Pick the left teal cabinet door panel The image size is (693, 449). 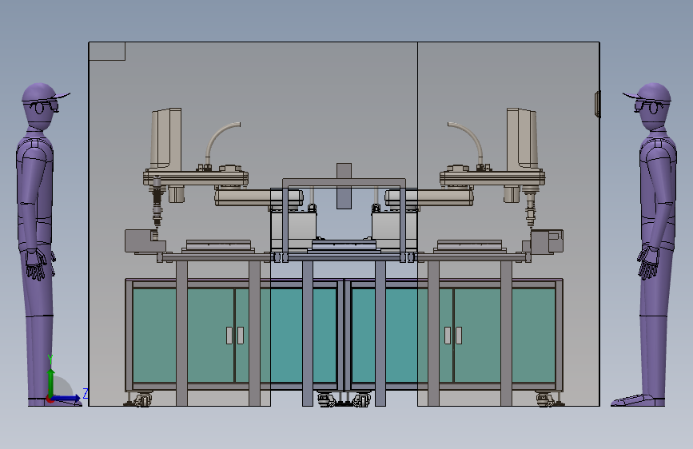tap(235, 336)
